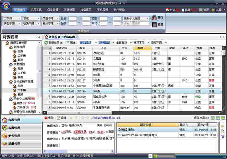Image resolution: width=227 pixels, height=159 pixels.
Task: Click the funnel 筛选 filter icon
Action: point(67,43)
